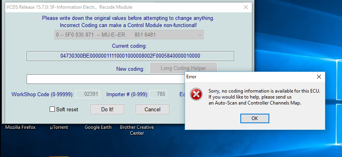Click 'Please write down the original values' text
Image resolution: width=342 pixels, height=157 pixels.
click(x=128, y=18)
